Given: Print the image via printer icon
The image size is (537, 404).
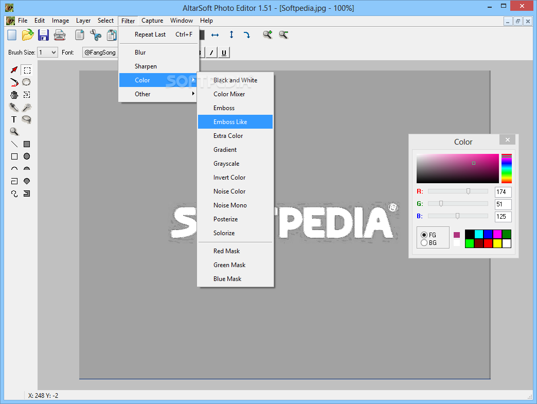Looking at the screenshot, I should coord(60,35).
